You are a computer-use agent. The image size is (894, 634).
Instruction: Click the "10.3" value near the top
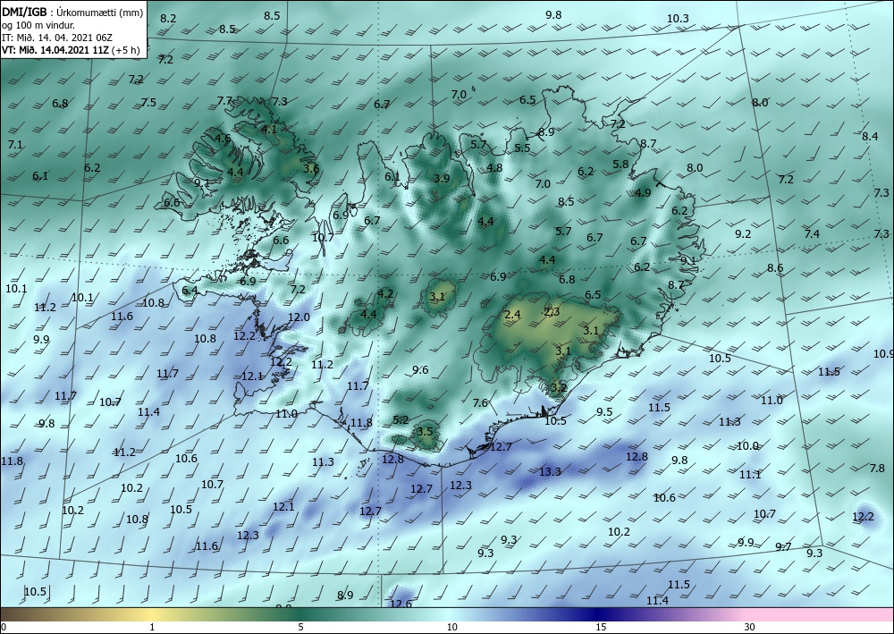click(x=678, y=18)
